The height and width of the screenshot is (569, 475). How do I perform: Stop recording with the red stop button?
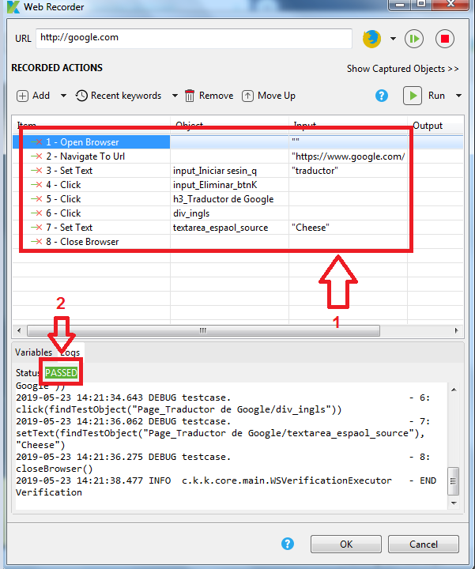[x=443, y=38]
